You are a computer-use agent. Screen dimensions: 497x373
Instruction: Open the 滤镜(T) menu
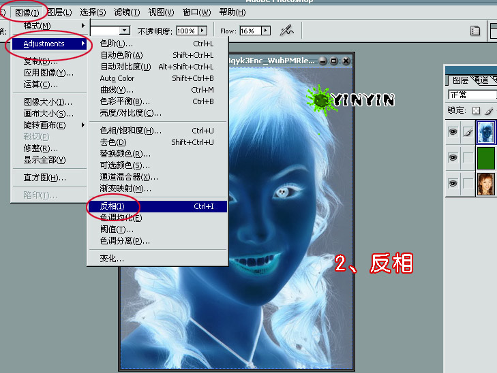coord(127,12)
